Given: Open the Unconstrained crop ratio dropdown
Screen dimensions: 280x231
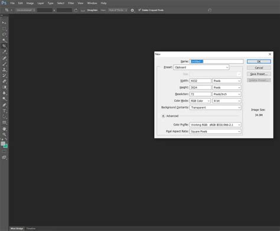Looking at the screenshot, I should click(x=25, y=10).
